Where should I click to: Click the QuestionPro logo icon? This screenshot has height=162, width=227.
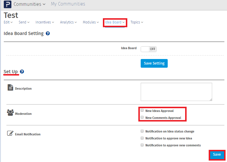[x=7, y=4]
